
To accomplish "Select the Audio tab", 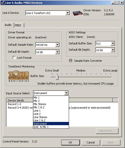I will pos(8,25).
